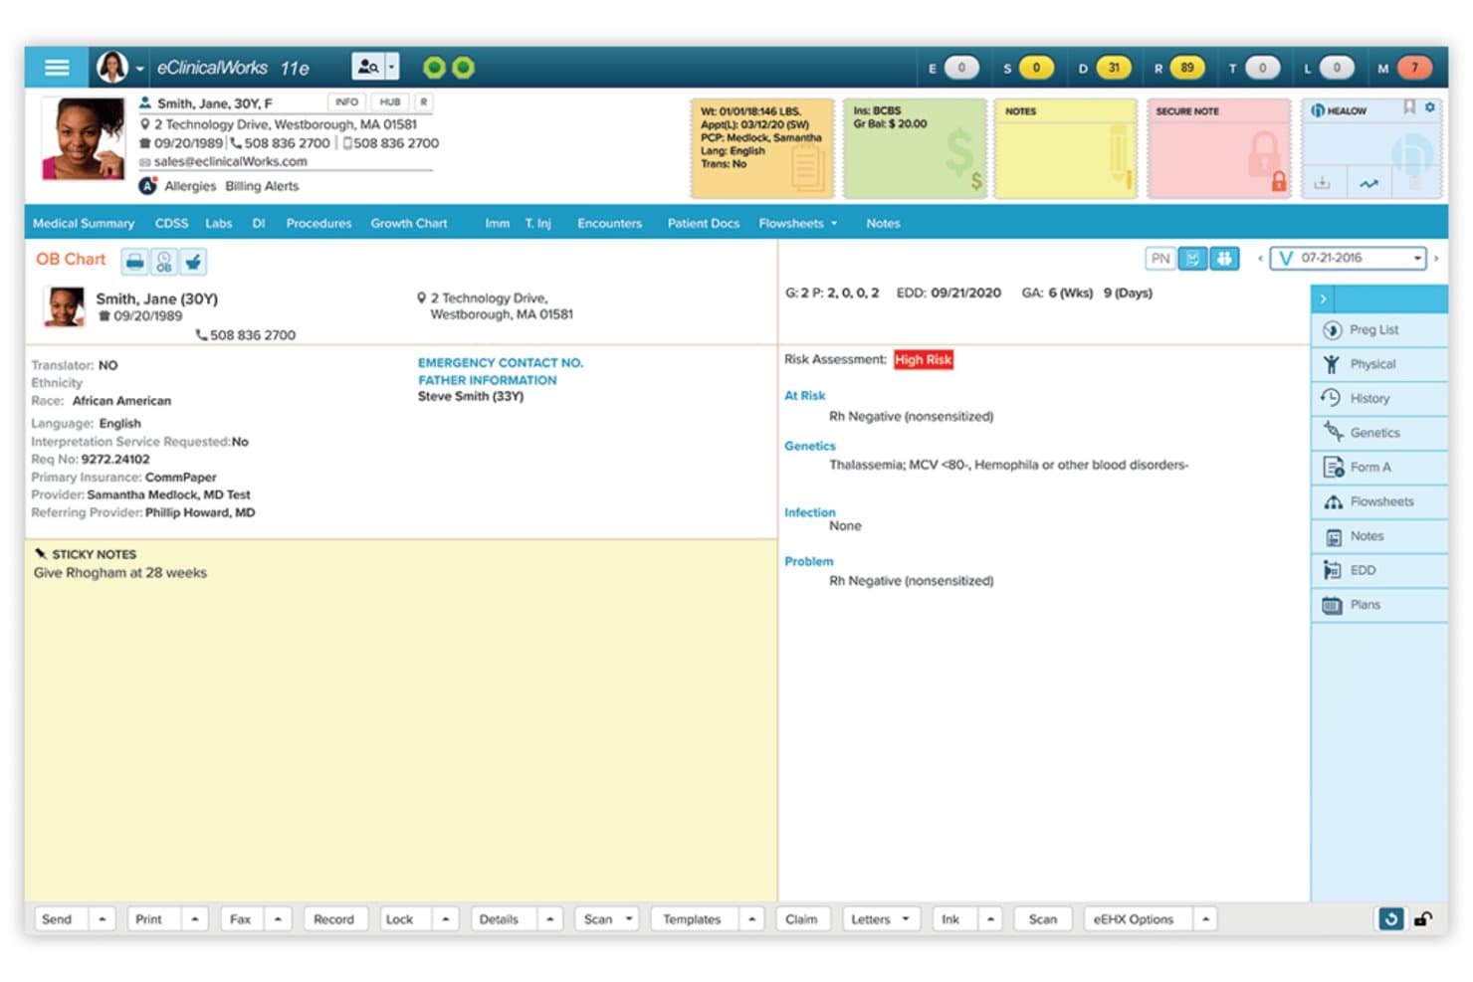This screenshot has height=982, width=1473.
Task: Open the user avatar dropdown arrow
Action: 140,69
